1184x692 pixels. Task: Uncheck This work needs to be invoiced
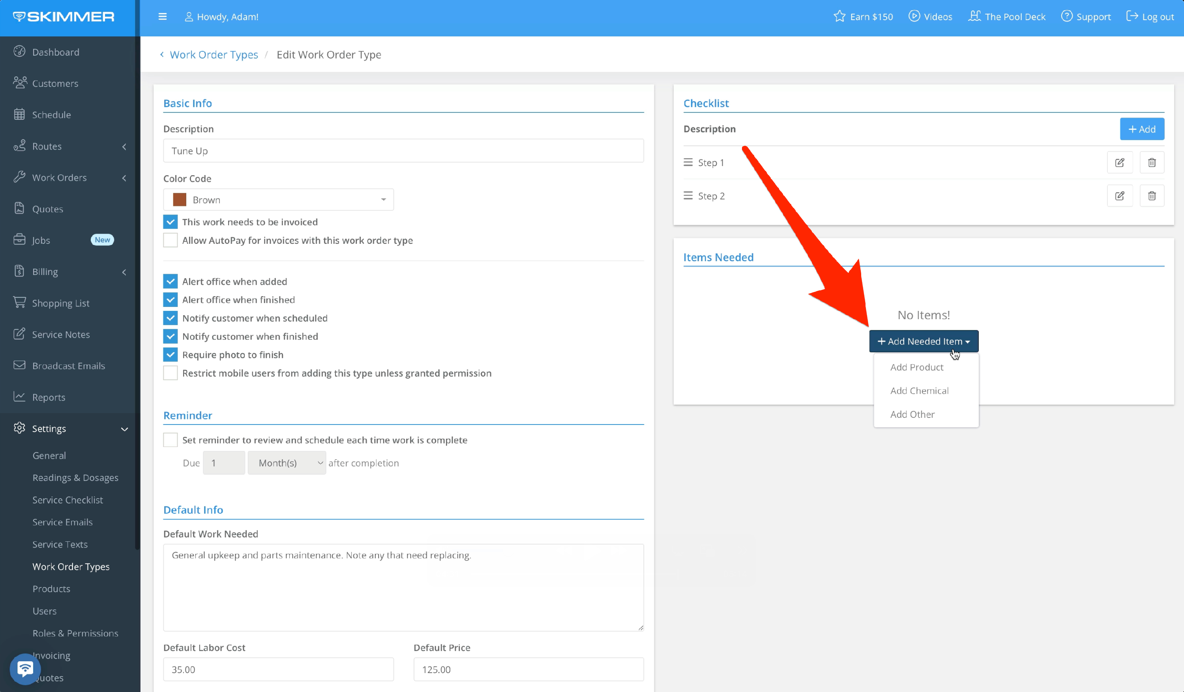click(x=170, y=222)
